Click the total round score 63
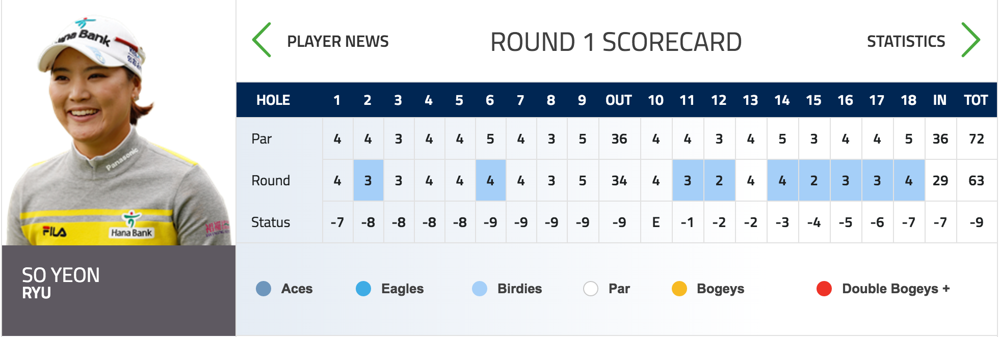The width and height of the screenshot is (999, 337). [976, 181]
